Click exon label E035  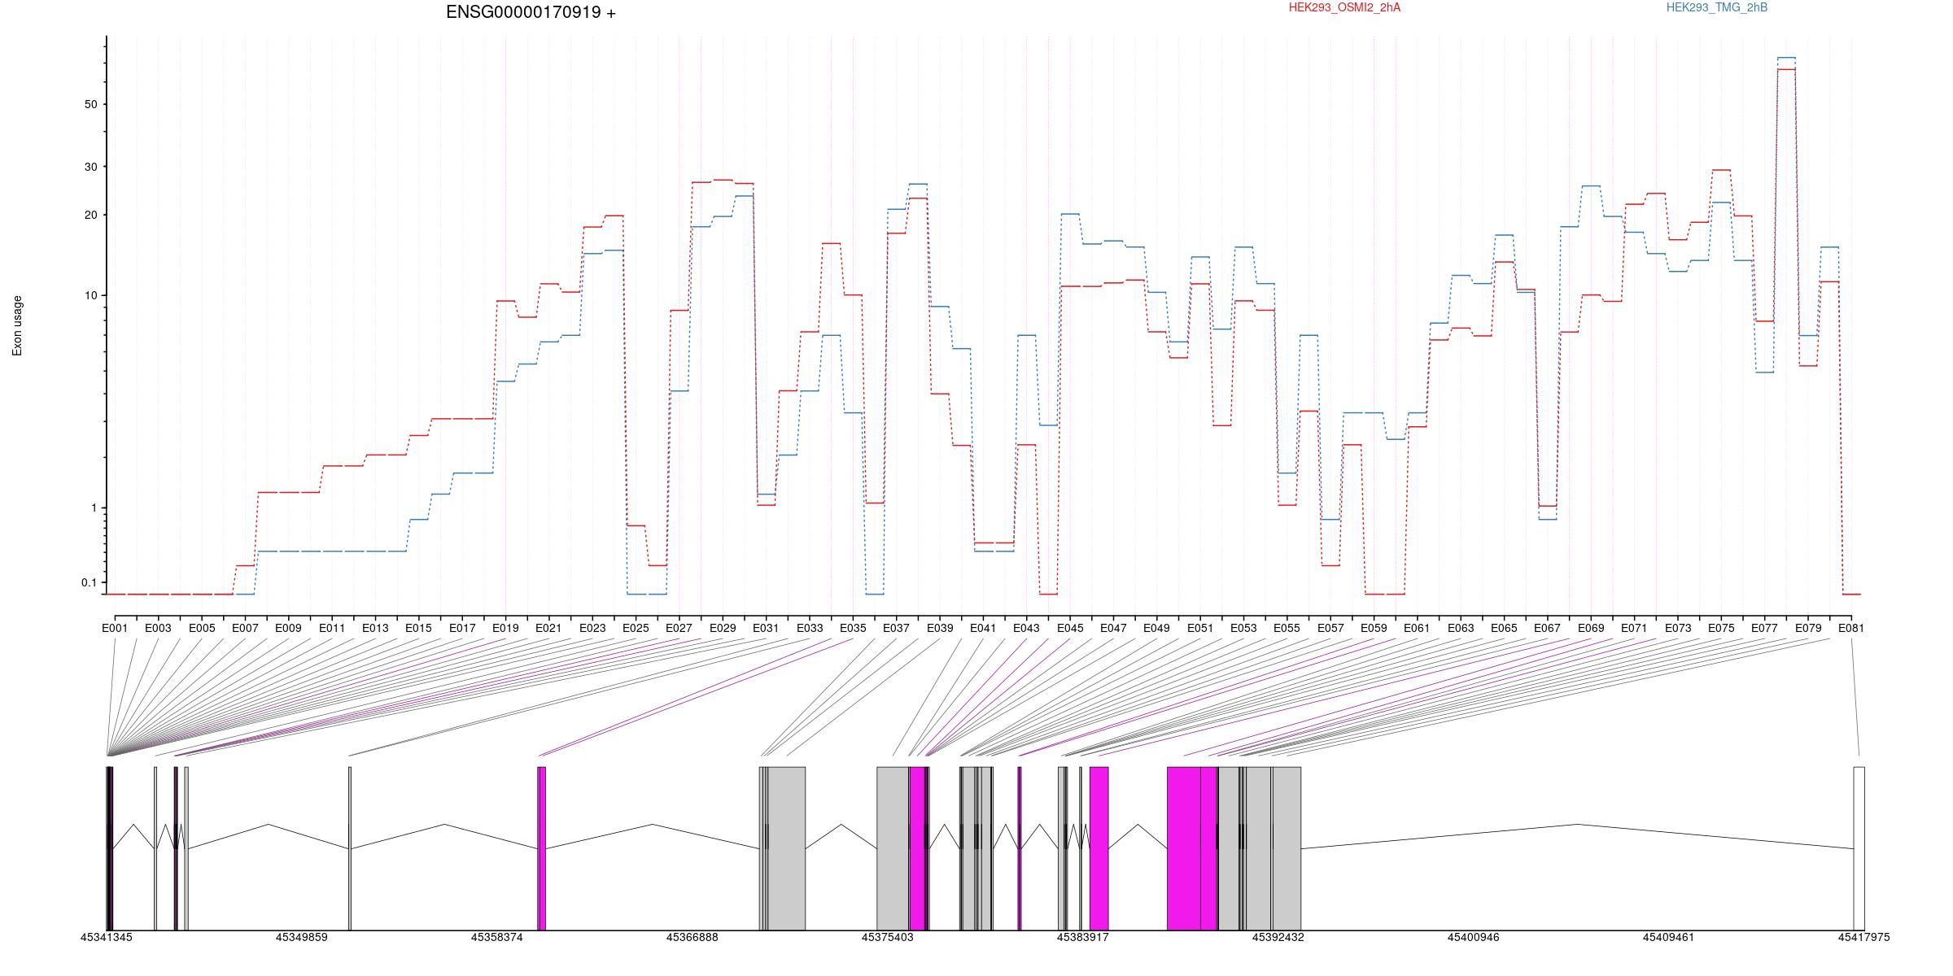[x=853, y=628]
